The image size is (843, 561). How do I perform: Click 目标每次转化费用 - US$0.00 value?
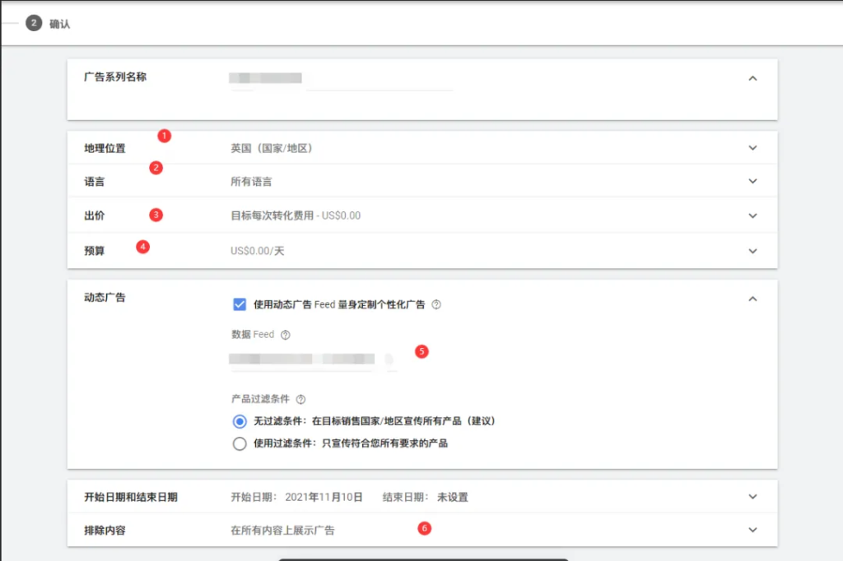(x=296, y=216)
